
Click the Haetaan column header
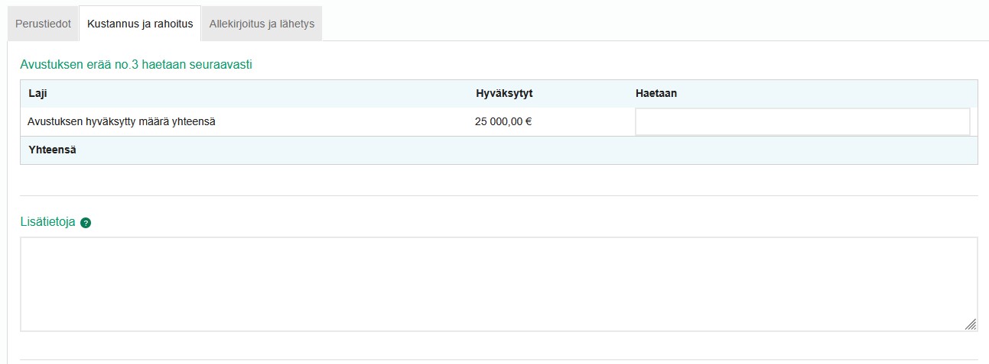tap(656, 93)
